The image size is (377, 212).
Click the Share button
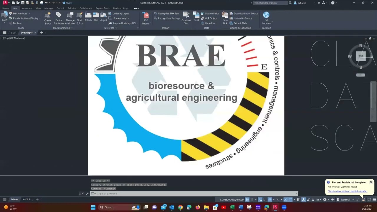67,3
